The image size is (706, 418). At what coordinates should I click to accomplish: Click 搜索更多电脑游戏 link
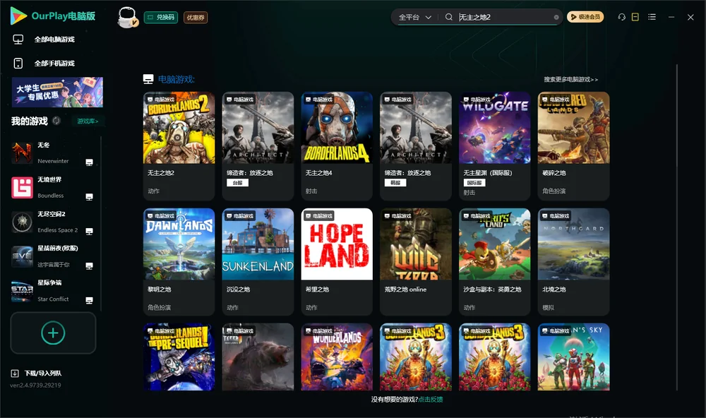tap(570, 79)
